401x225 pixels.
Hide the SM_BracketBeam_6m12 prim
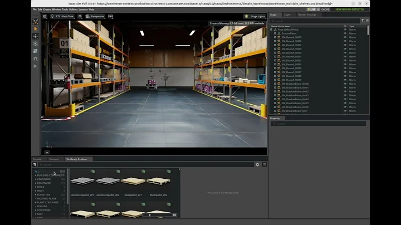(345, 91)
